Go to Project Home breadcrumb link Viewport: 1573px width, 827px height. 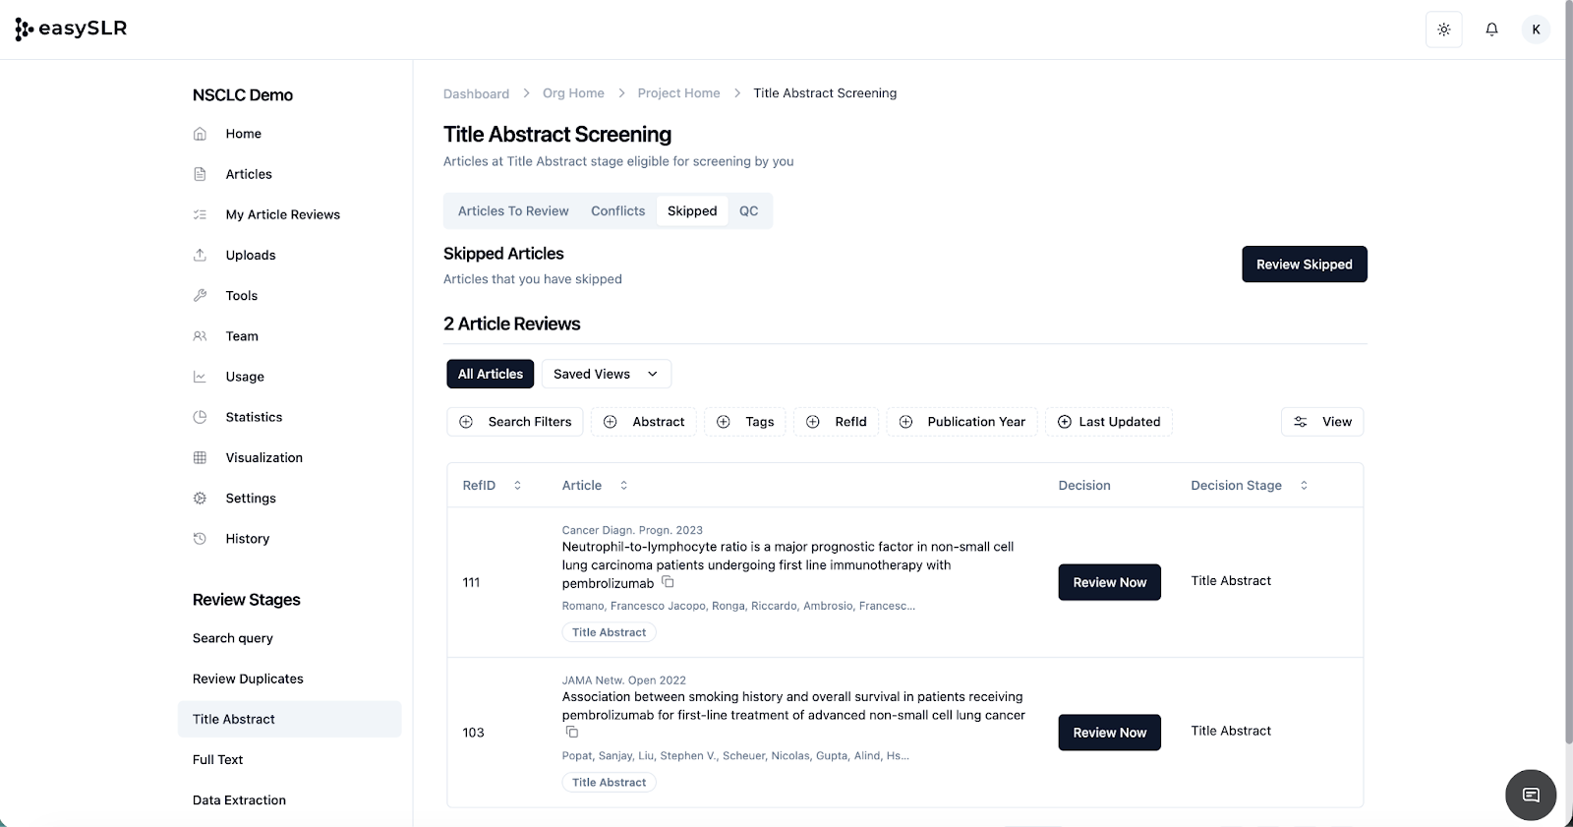point(678,93)
